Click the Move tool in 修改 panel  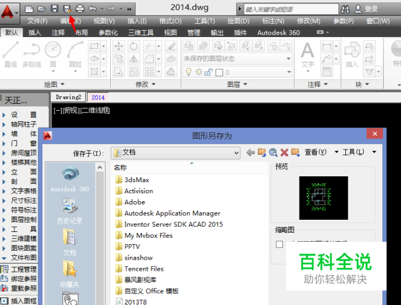(x=119, y=46)
